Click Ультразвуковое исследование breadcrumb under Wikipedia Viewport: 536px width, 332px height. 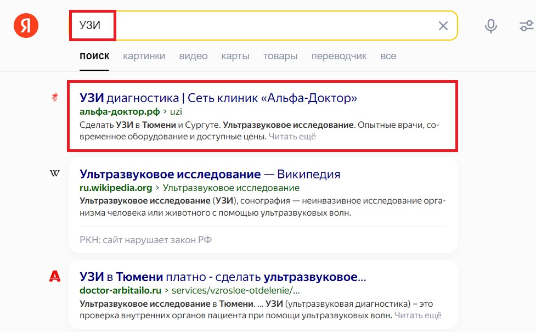click(x=231, y=188)
